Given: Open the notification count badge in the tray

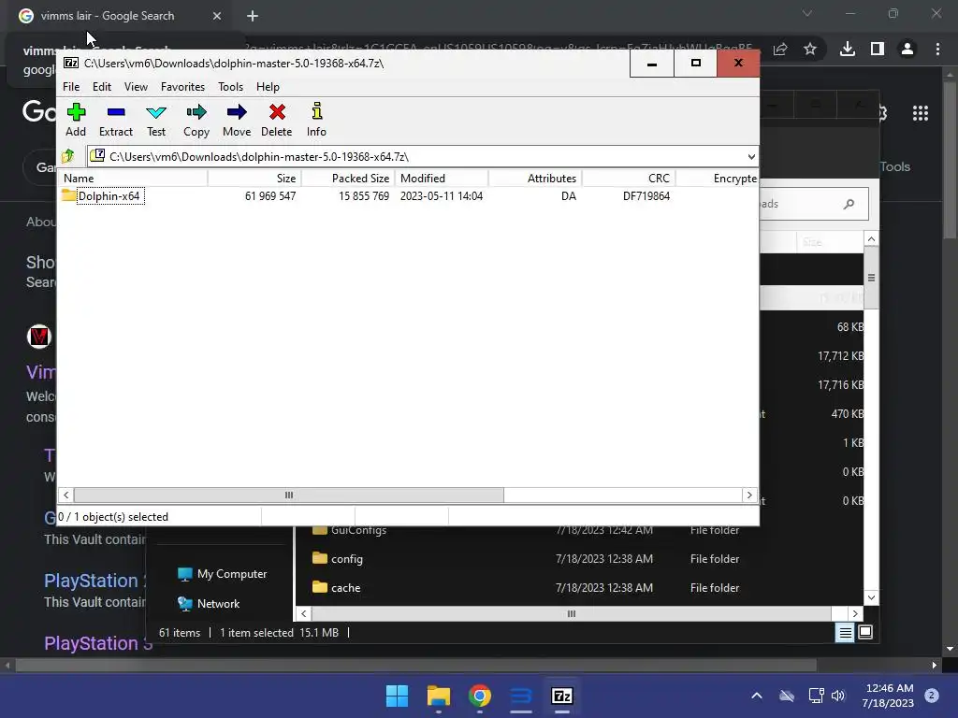Looking at the screenshot, I should pyautogui.click(x=932, y=696).
